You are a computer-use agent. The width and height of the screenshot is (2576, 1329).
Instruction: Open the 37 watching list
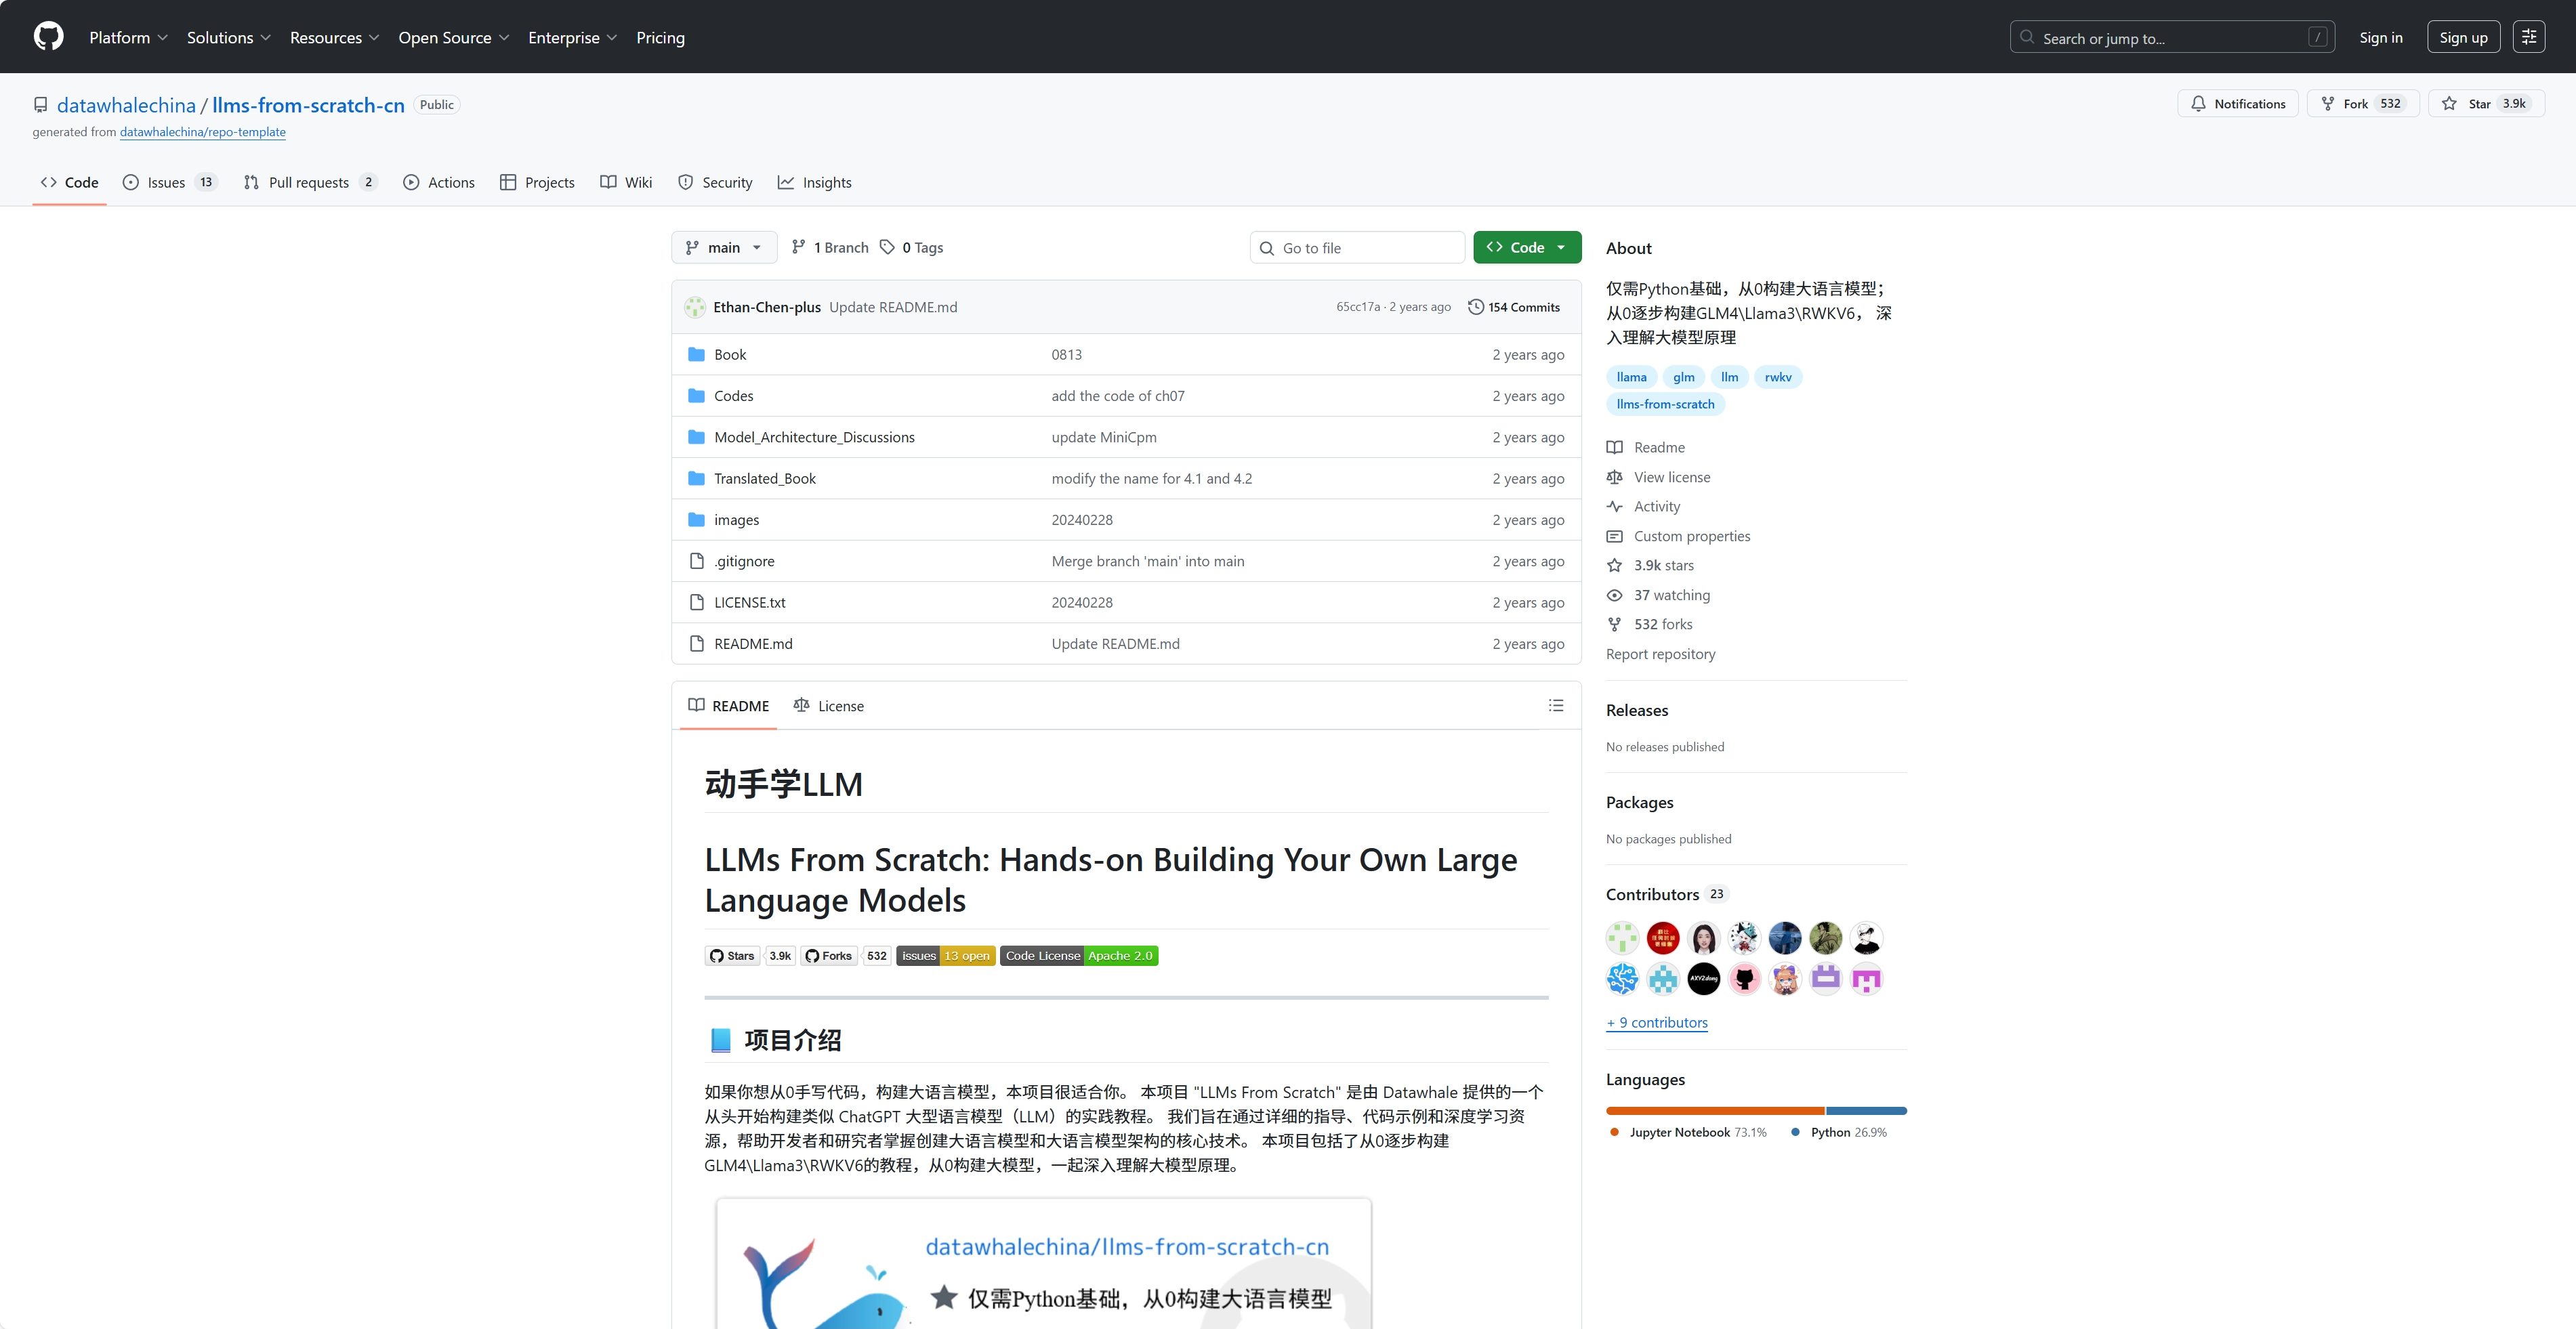pos(1671,595)
